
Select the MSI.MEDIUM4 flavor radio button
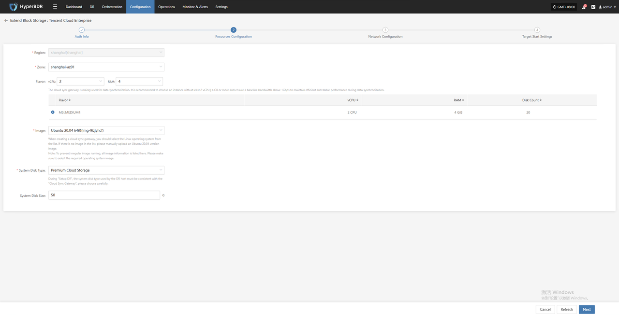click(x=53, y=112)
